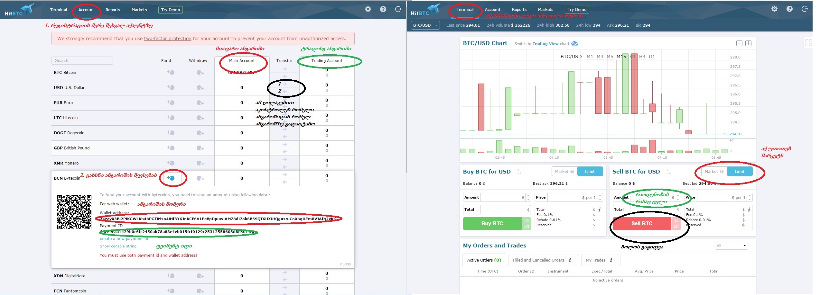820x295 pixels.
Task: Click transfer arrow to trading for BTC
Action: 284,69
